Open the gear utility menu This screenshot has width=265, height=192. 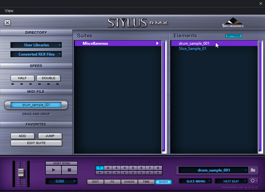point(253,181)
